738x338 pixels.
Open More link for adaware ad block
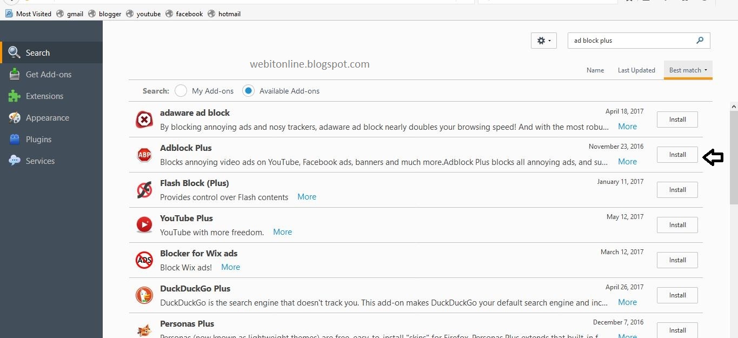tap(627, 127)
